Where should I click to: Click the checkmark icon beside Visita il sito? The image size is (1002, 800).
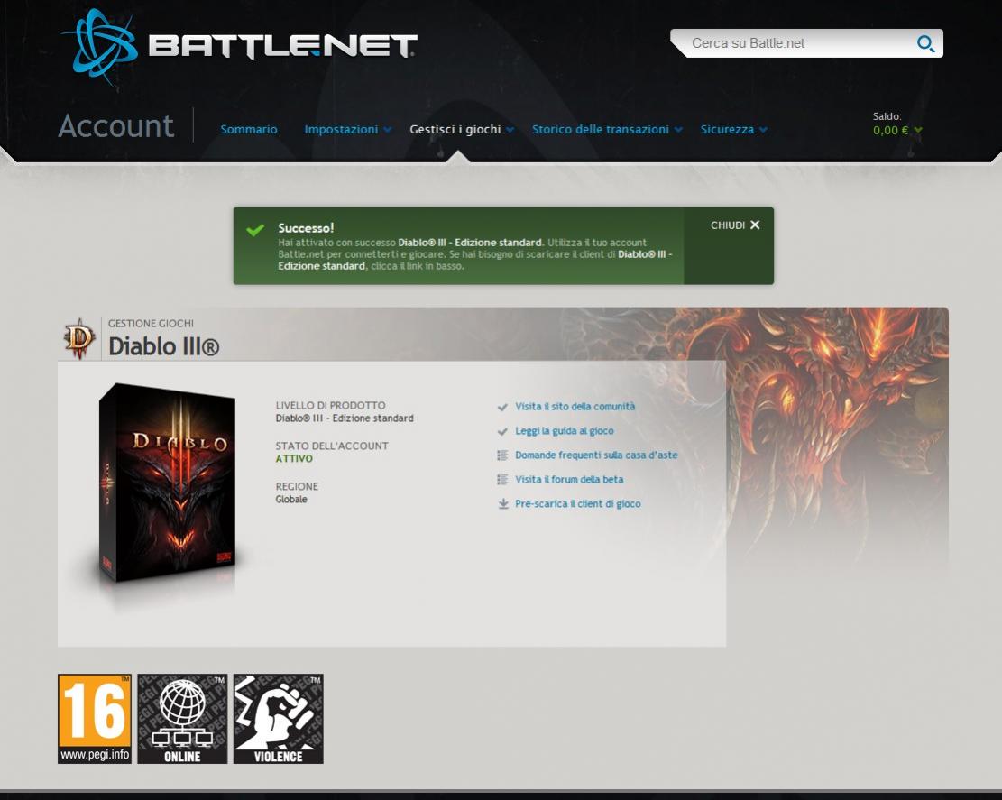point(502,407)
